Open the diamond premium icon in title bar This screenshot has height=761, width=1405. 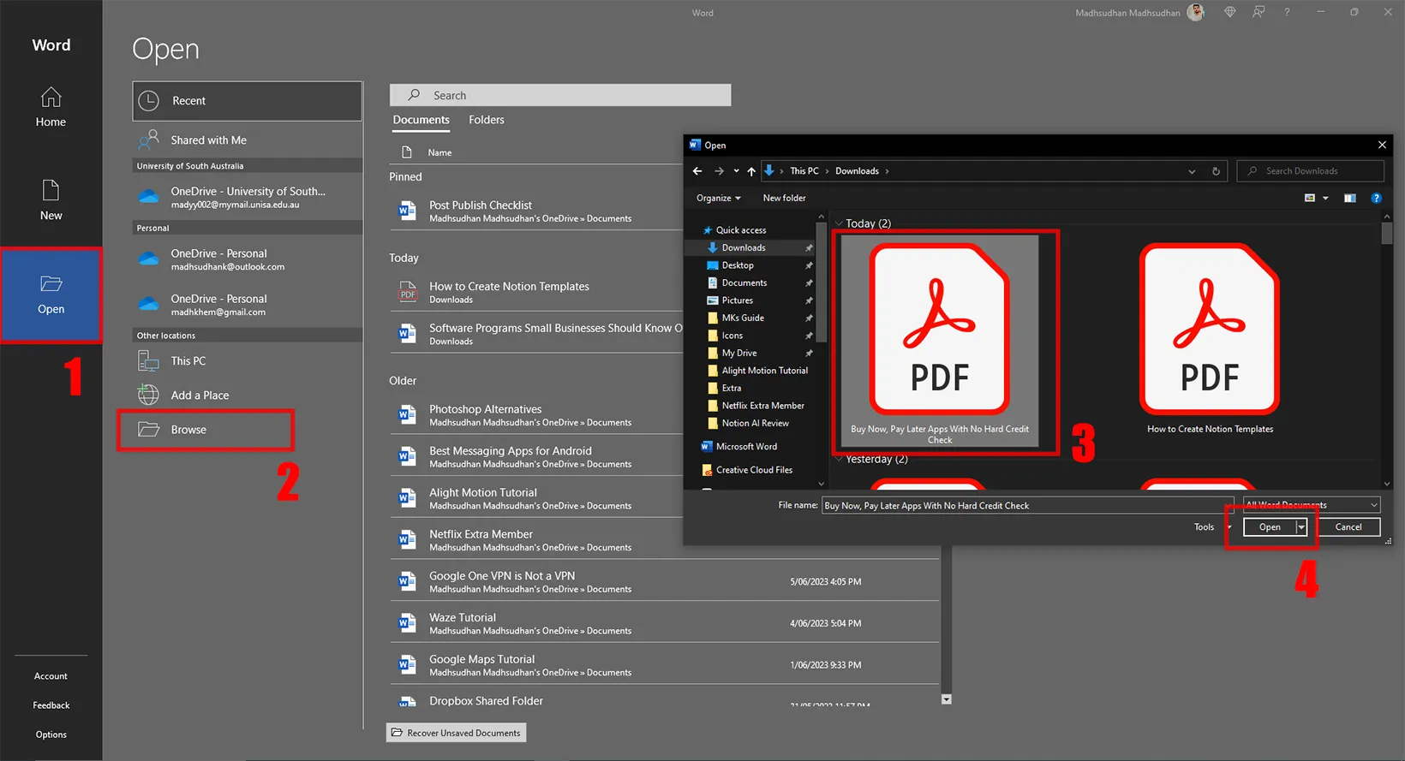(1229, 12)
